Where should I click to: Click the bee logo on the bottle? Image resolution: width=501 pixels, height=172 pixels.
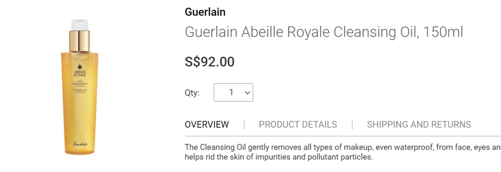[x=80, y=67]
